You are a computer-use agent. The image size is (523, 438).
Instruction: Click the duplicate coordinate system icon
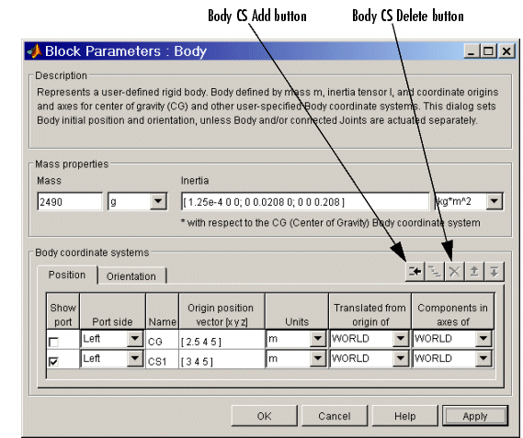point(434,272)
